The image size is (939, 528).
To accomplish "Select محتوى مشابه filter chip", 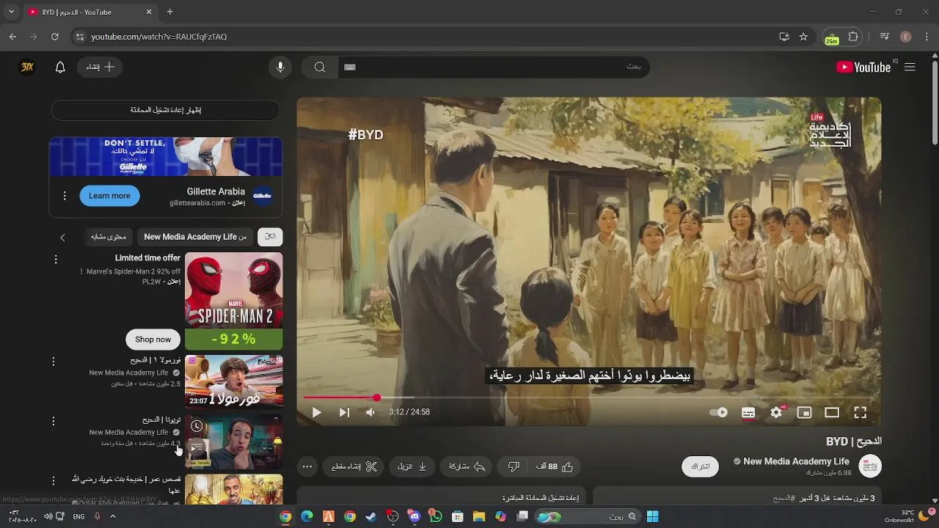I will pyautogui.click(x=109, y=236).
